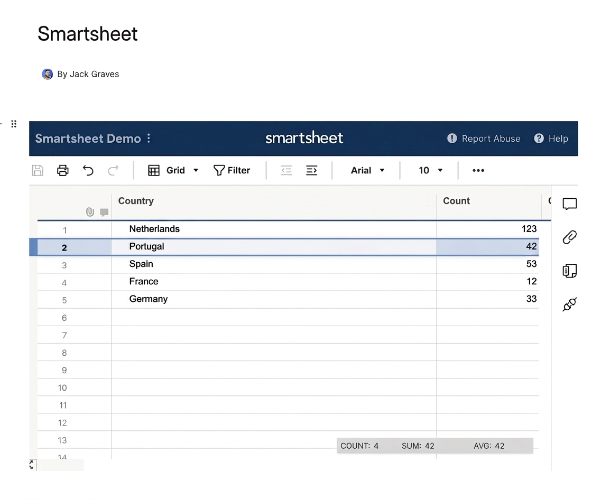Click the comment column header icon
Viewport: 592px width, 499px height.
(104, 212)
